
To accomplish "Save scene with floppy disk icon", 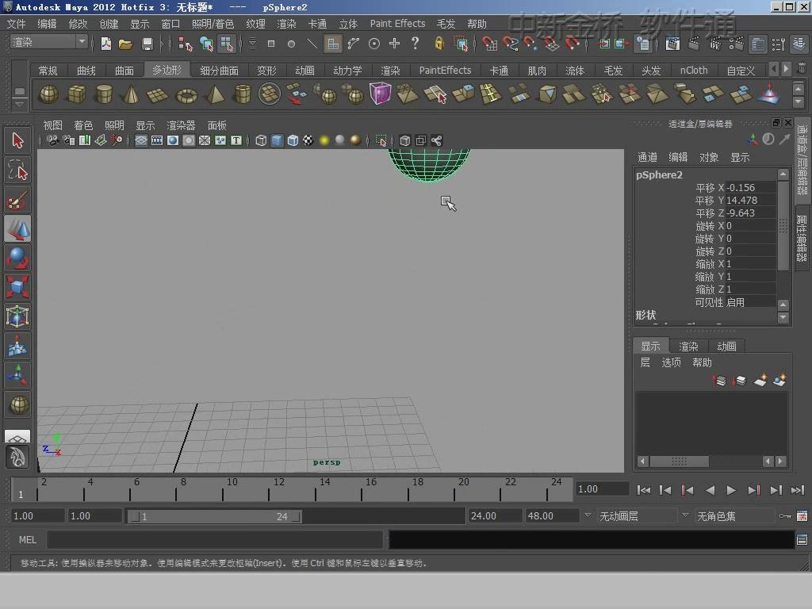I will (147, 44).
